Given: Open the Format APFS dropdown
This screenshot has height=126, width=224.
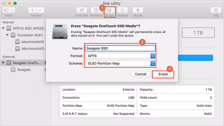Looking at the screenshot, I should (120, 56).
